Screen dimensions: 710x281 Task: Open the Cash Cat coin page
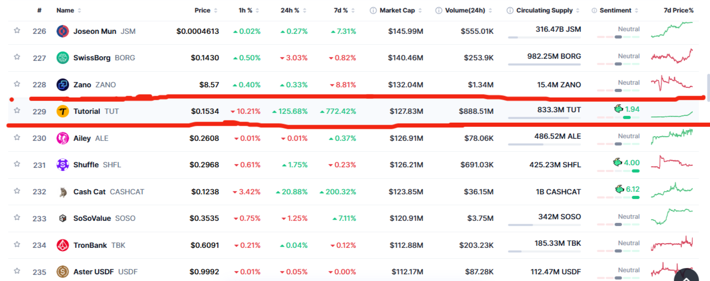coord(89,192)
